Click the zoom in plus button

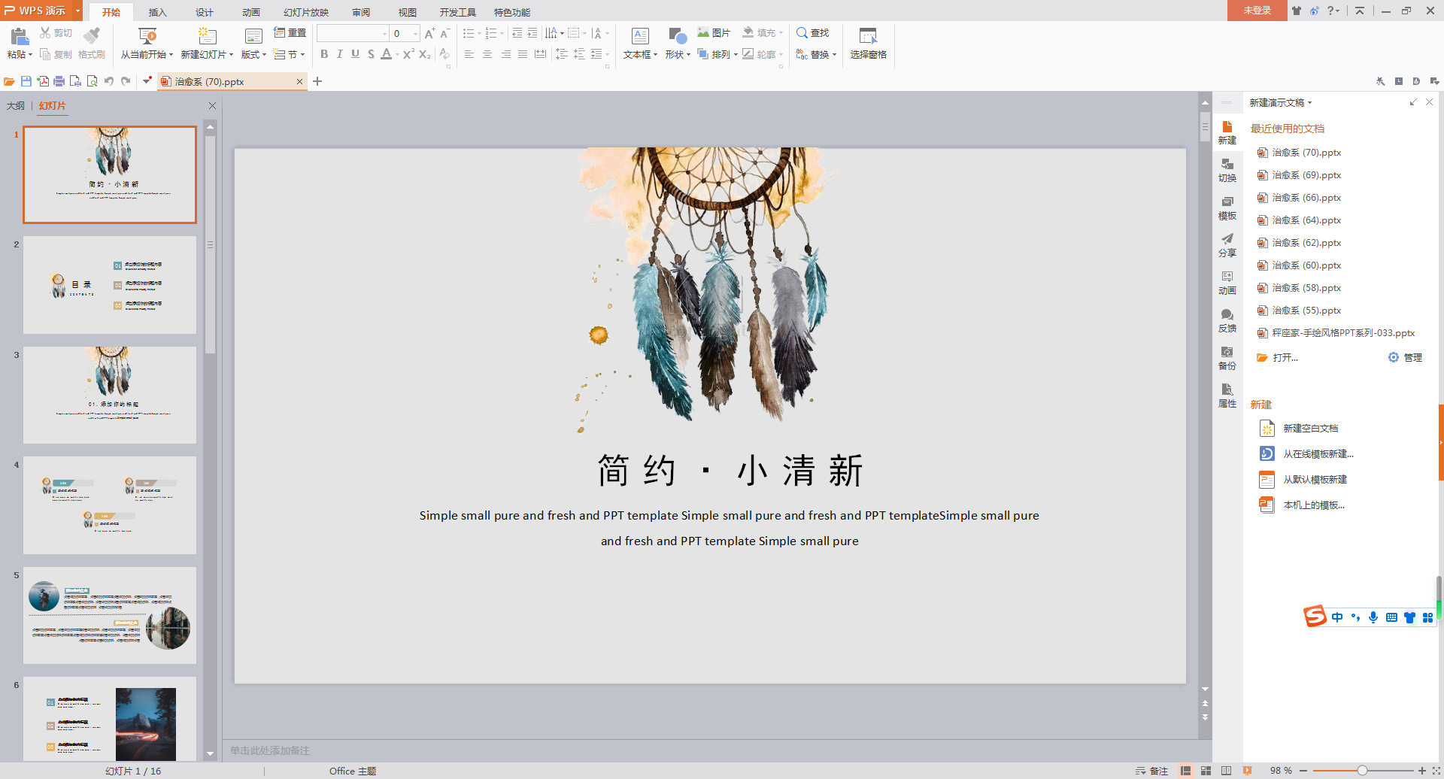[1421, 771]
